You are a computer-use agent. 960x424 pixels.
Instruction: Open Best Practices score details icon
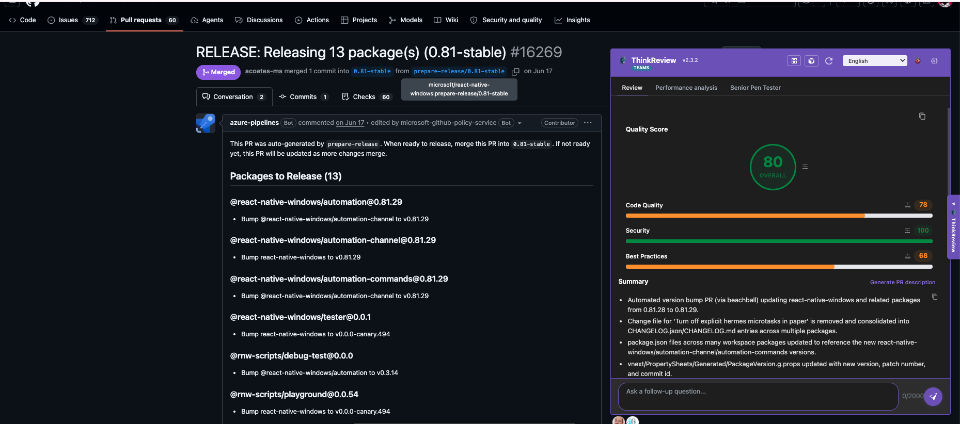tap(907, 256)
